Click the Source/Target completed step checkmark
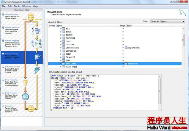The image size is (189, 131). point(3,14)
